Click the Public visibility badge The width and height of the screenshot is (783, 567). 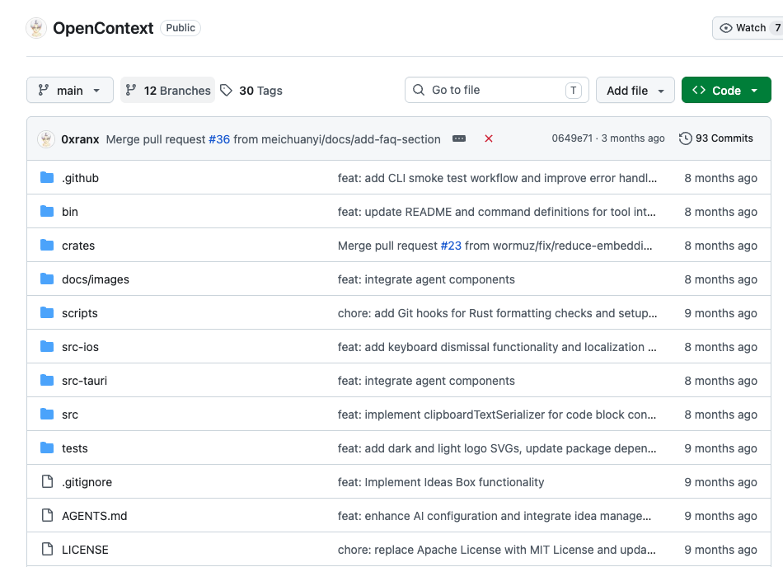pyautogui.click(x=181, y=28)
